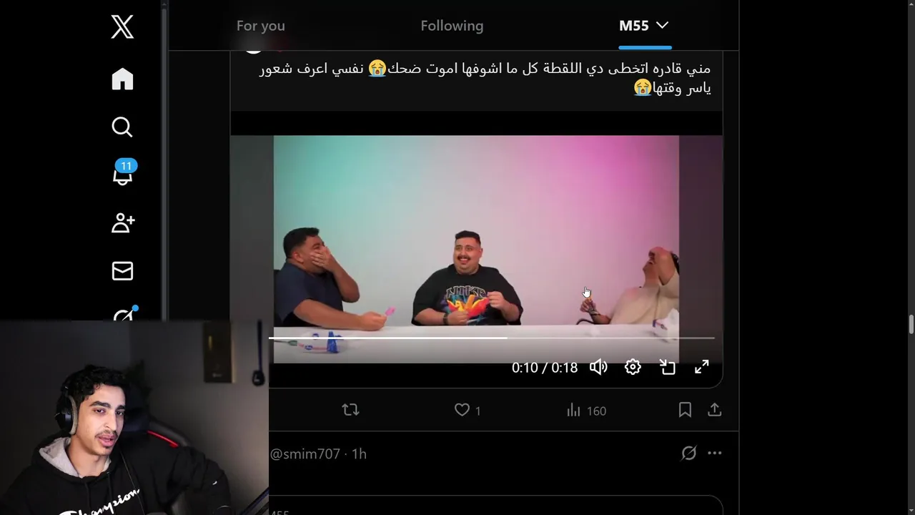Screen dimensions: 915x515
Task: Enter fullscreen on the video player
Action: (702, 367)
